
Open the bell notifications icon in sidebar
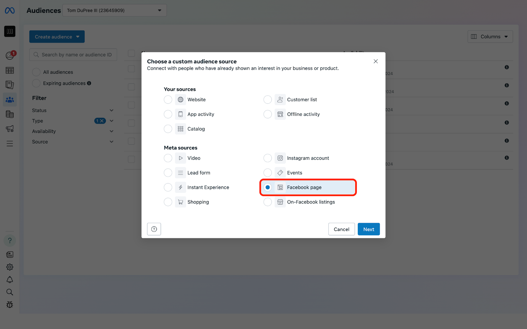[x=10, y=280]
